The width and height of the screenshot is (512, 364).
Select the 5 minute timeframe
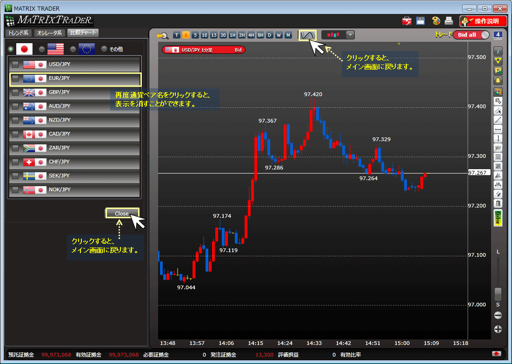195,35
